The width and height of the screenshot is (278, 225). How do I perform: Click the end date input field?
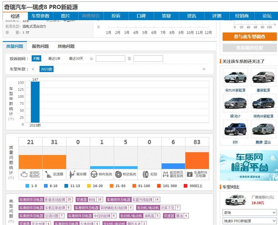tap(148, 59)
